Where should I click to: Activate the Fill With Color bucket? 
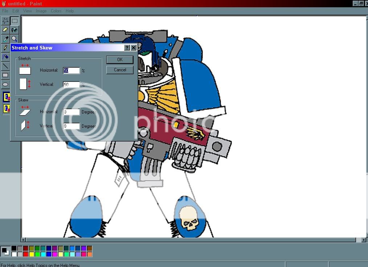(x=15, y=30)
